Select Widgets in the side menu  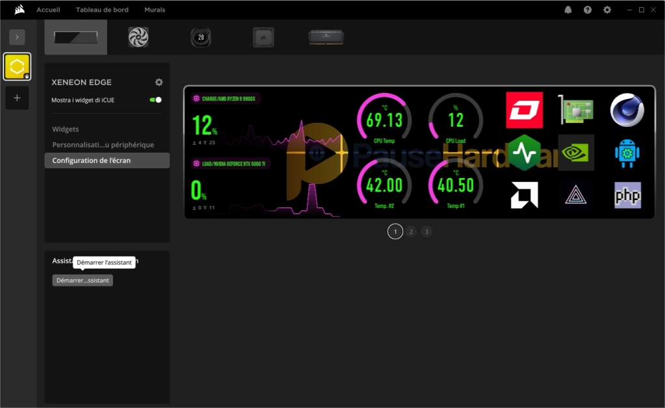coord(66,129)
